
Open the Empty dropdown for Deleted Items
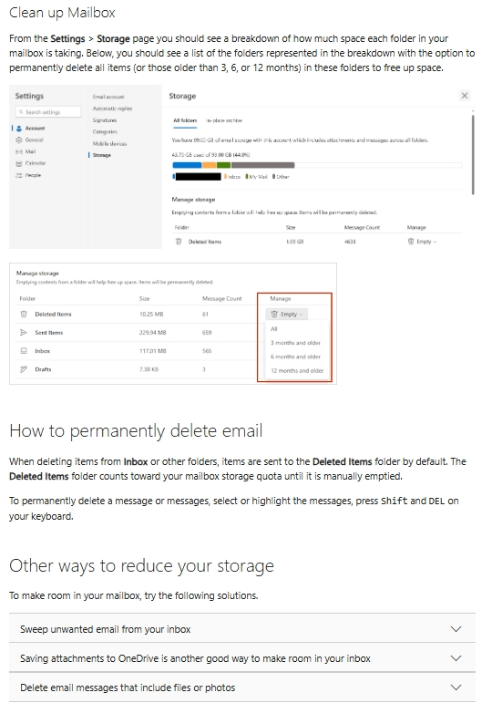(287, 315)
